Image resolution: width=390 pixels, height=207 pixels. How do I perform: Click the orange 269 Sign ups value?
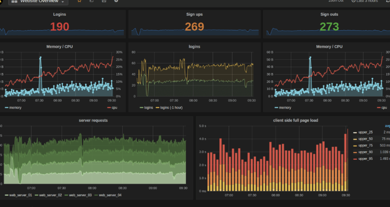(x=194, y=27)
